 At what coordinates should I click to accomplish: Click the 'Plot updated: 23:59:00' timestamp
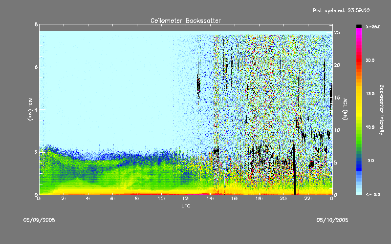(x=341, y=10)
